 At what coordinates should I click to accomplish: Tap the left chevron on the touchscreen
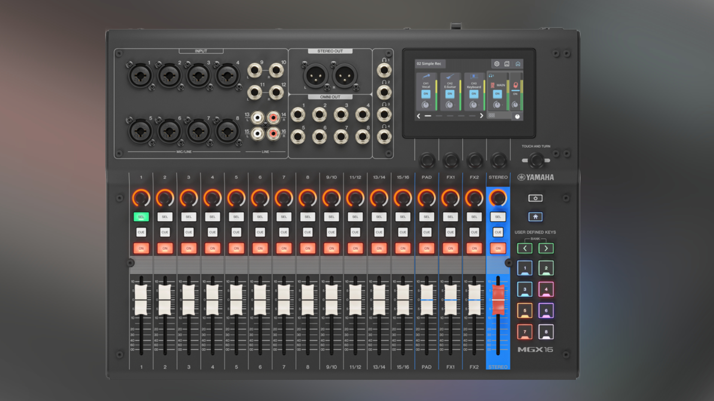coord(418,115)
